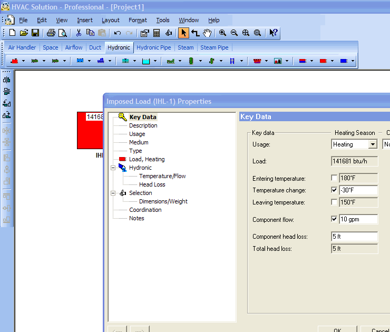Save the project with floppy icon

(x=35, y=33)
